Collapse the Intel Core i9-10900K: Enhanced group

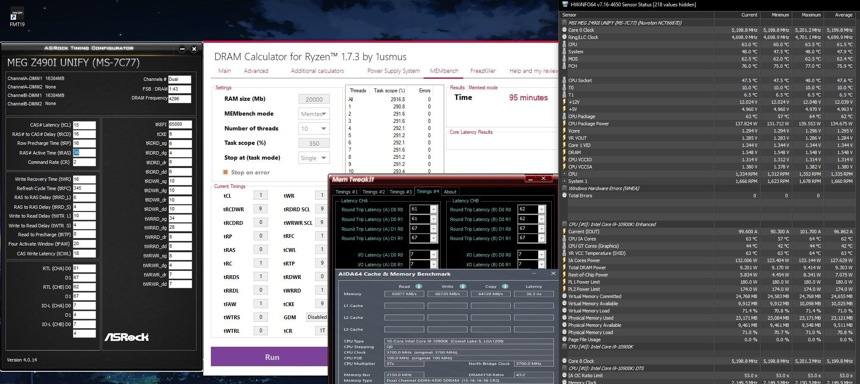click(564, 224)
